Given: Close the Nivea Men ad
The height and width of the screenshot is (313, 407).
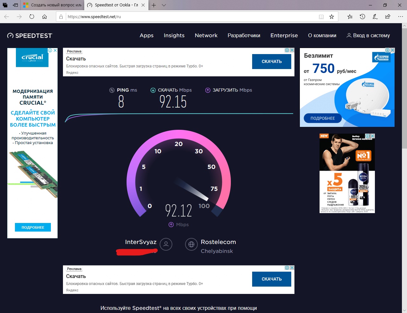Looking at the screenshot, I should click(372, 136).
